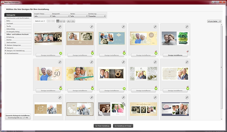
Task: Open magnifier on cream three-photo ornament design
Action: (155, 97)
